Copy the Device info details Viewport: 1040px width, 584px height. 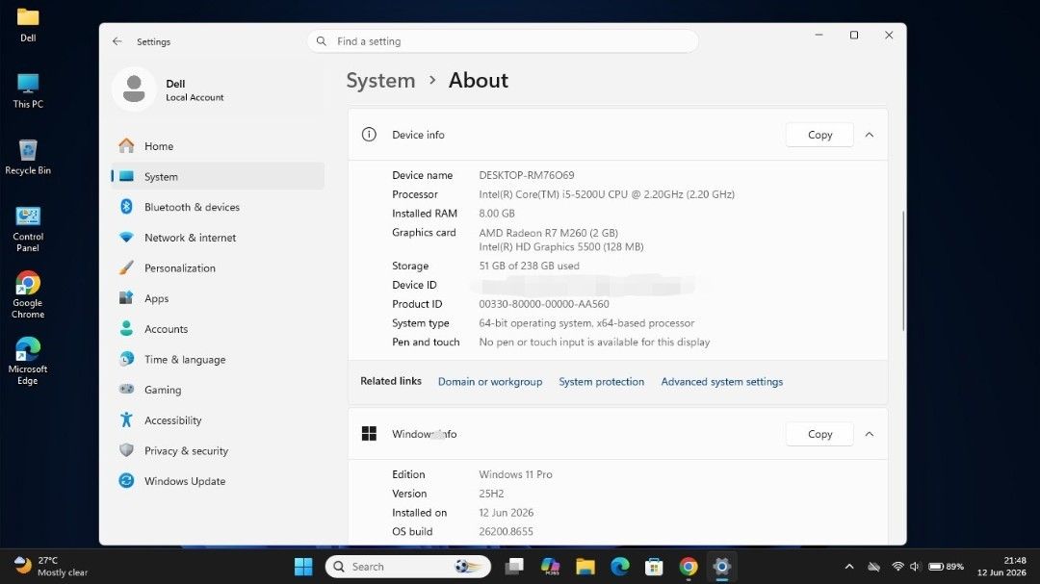[x=819, y=135]
